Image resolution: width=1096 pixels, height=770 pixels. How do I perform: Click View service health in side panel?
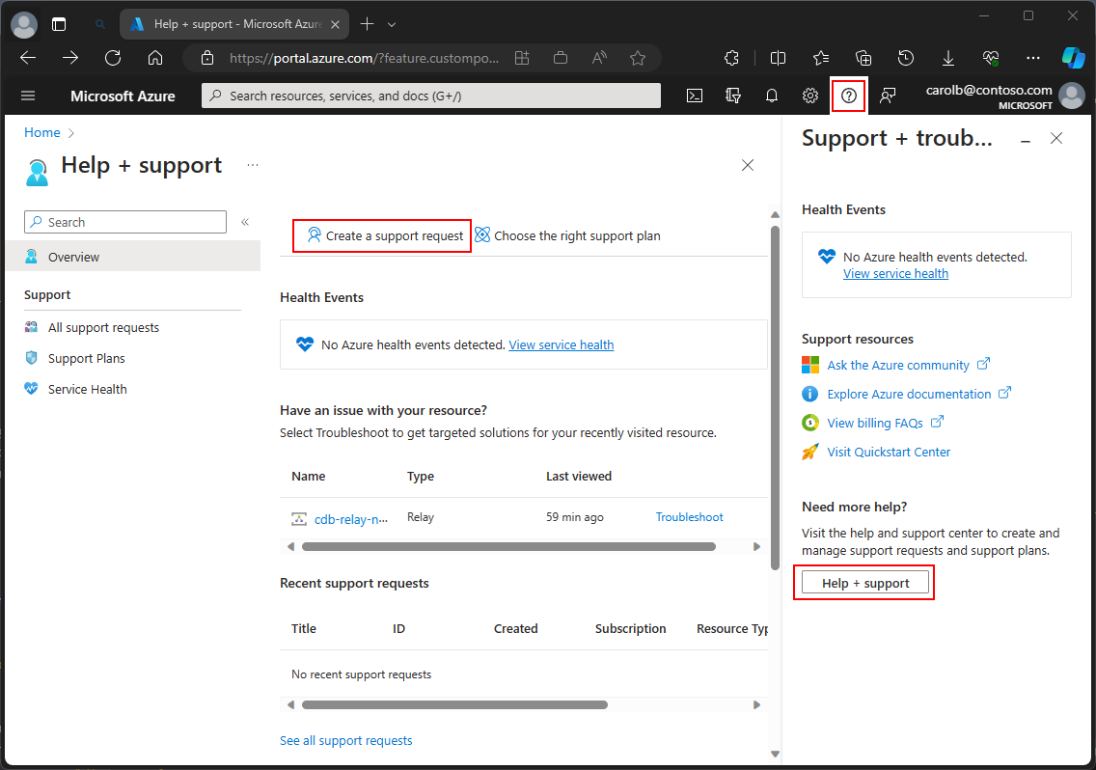(x=895, y=273)
